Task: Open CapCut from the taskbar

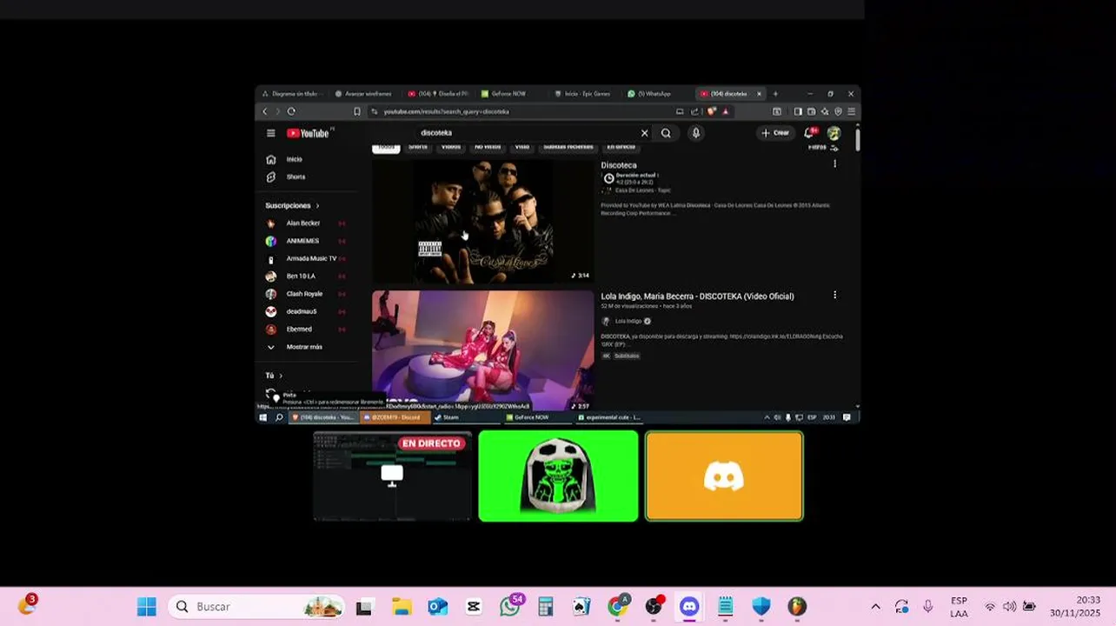Action: (474, 606)
